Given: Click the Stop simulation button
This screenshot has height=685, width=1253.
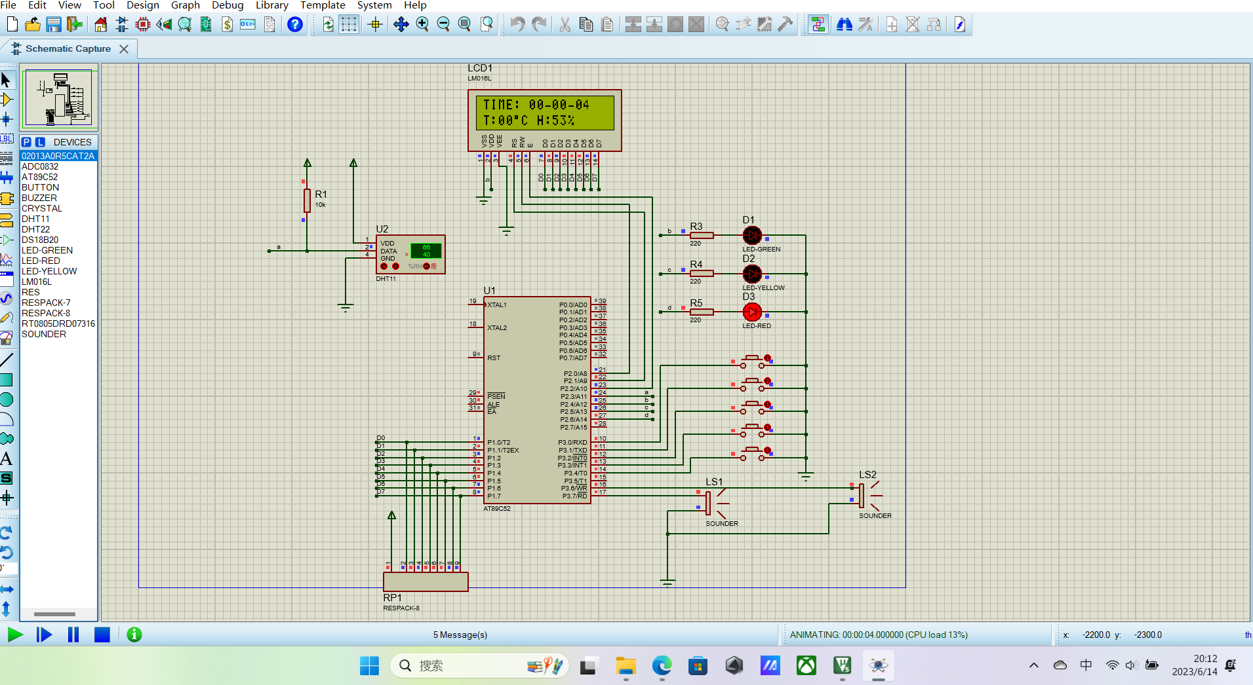Looking at the screenshot, I should pos(102,635).
